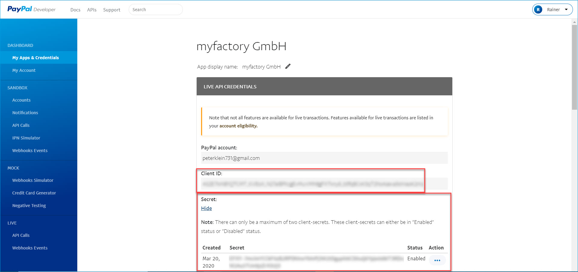Open Sandbox Accounts section
This screenshot has height=272, width=578.
click(21, 100)
